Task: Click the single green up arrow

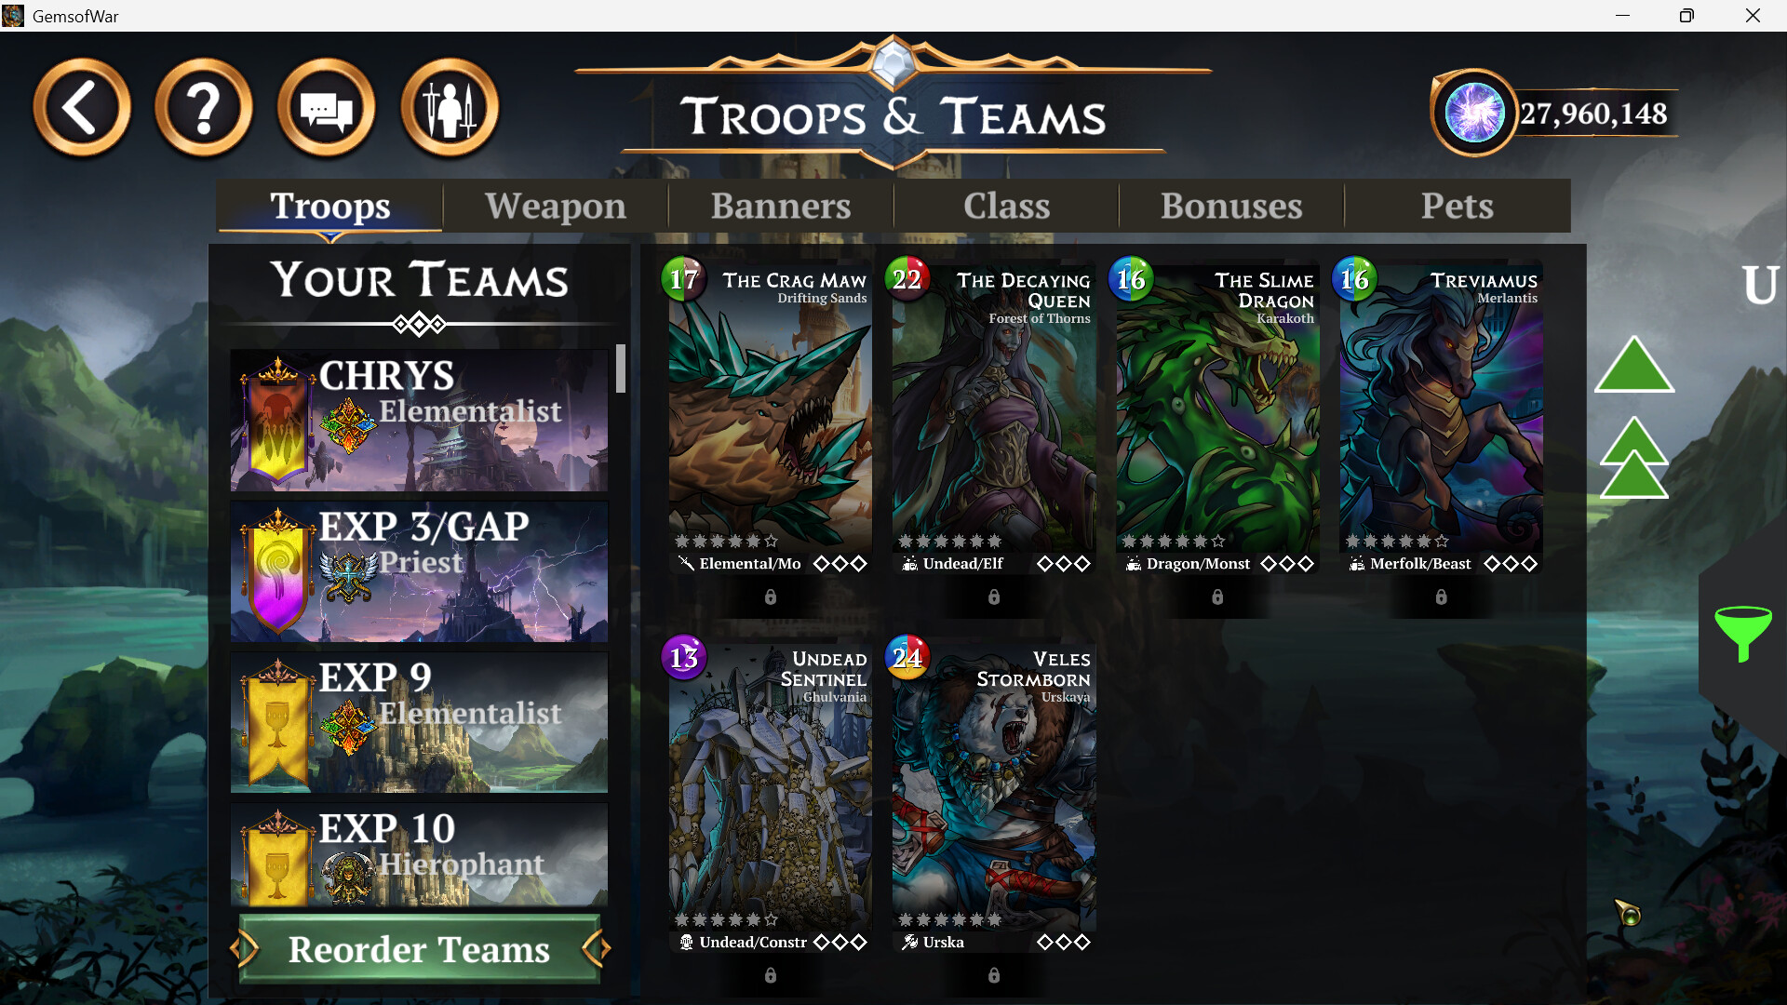Action: coord(1634,365)
